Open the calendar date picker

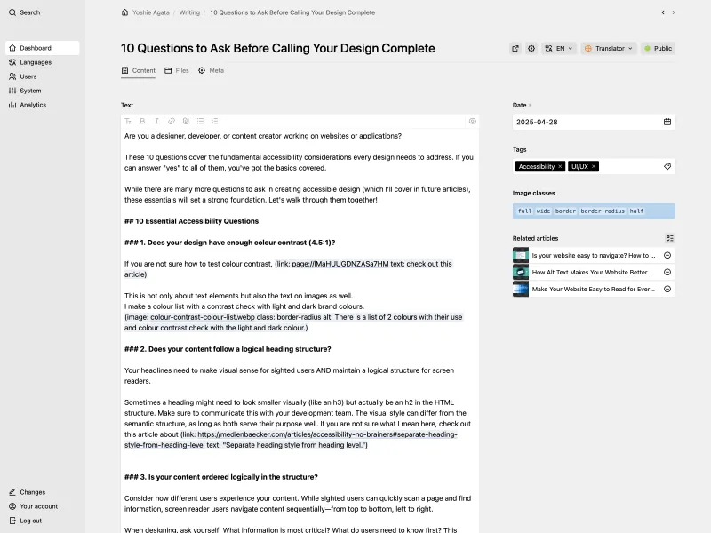tap(667, 122)
